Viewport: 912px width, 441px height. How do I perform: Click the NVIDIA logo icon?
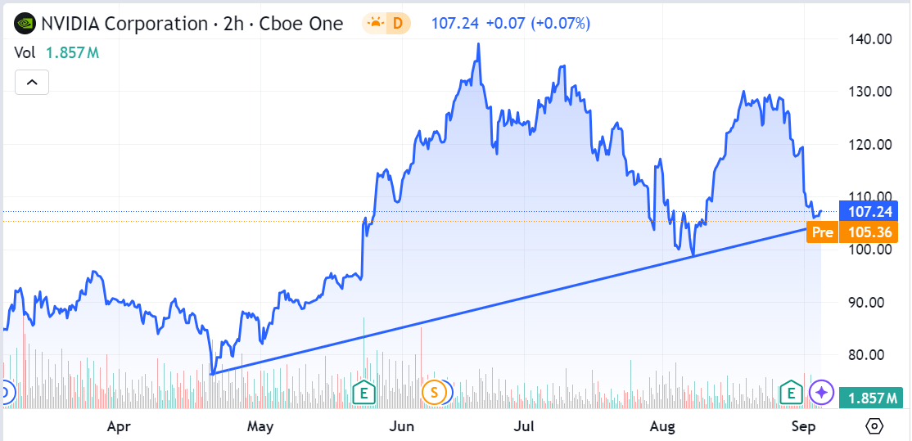click(25, 24)
